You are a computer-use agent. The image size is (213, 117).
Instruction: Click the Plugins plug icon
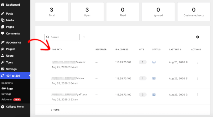(x=3, y=49)
